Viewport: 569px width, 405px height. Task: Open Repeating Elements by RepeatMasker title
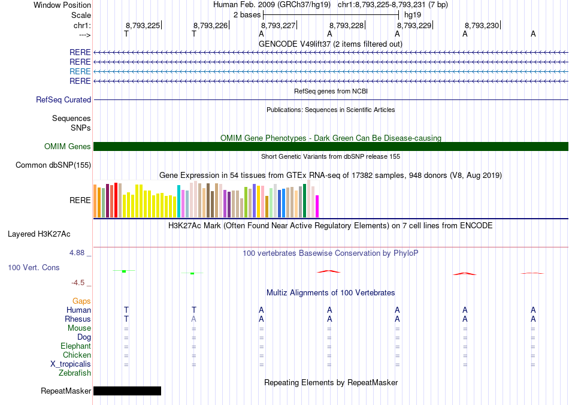(x=331, y=382)
